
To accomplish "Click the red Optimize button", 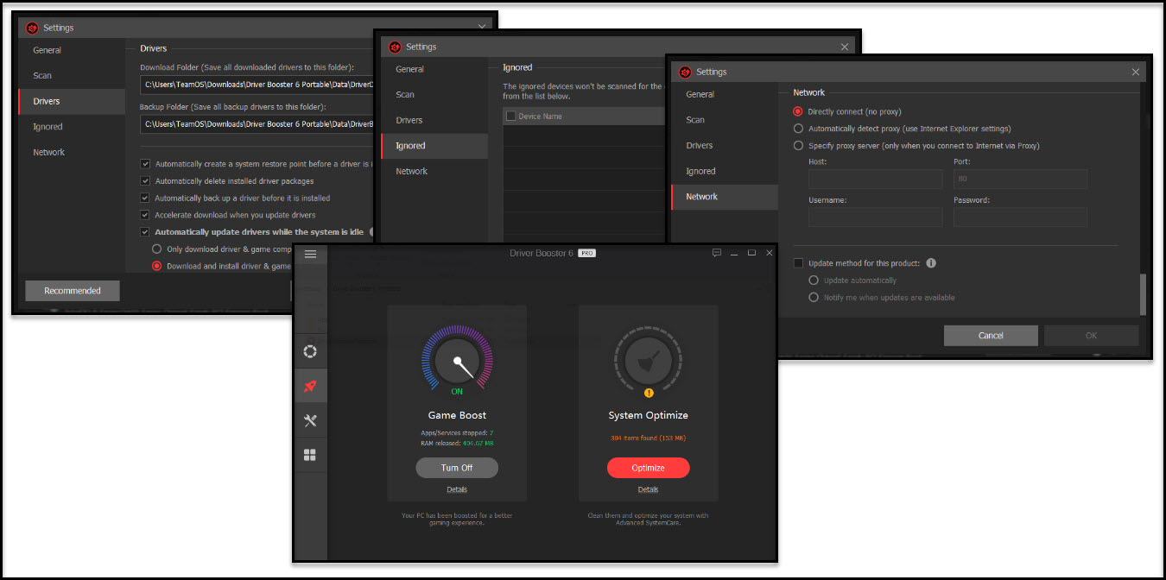I will coord(648,468).
